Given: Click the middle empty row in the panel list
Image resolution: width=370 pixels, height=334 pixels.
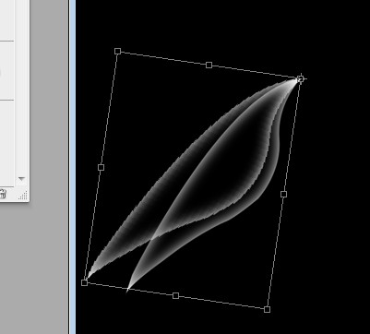Looking at the screenshot, I should tap(6, 70).
